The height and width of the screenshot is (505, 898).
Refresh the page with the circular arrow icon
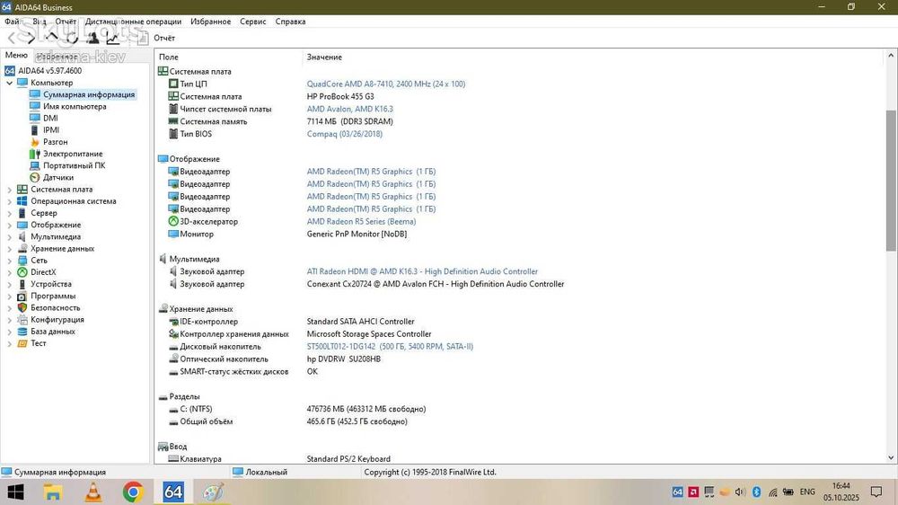[72, 39]
